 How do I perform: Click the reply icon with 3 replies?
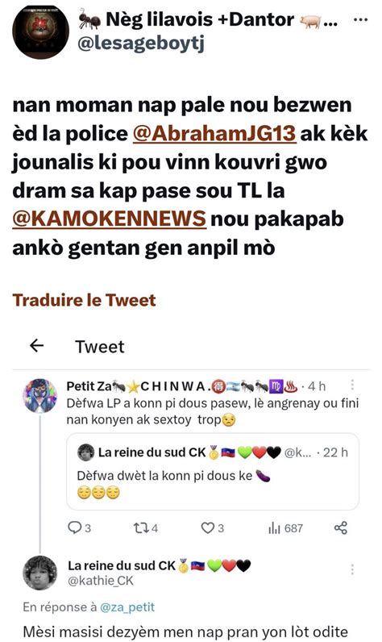point(79,528)
